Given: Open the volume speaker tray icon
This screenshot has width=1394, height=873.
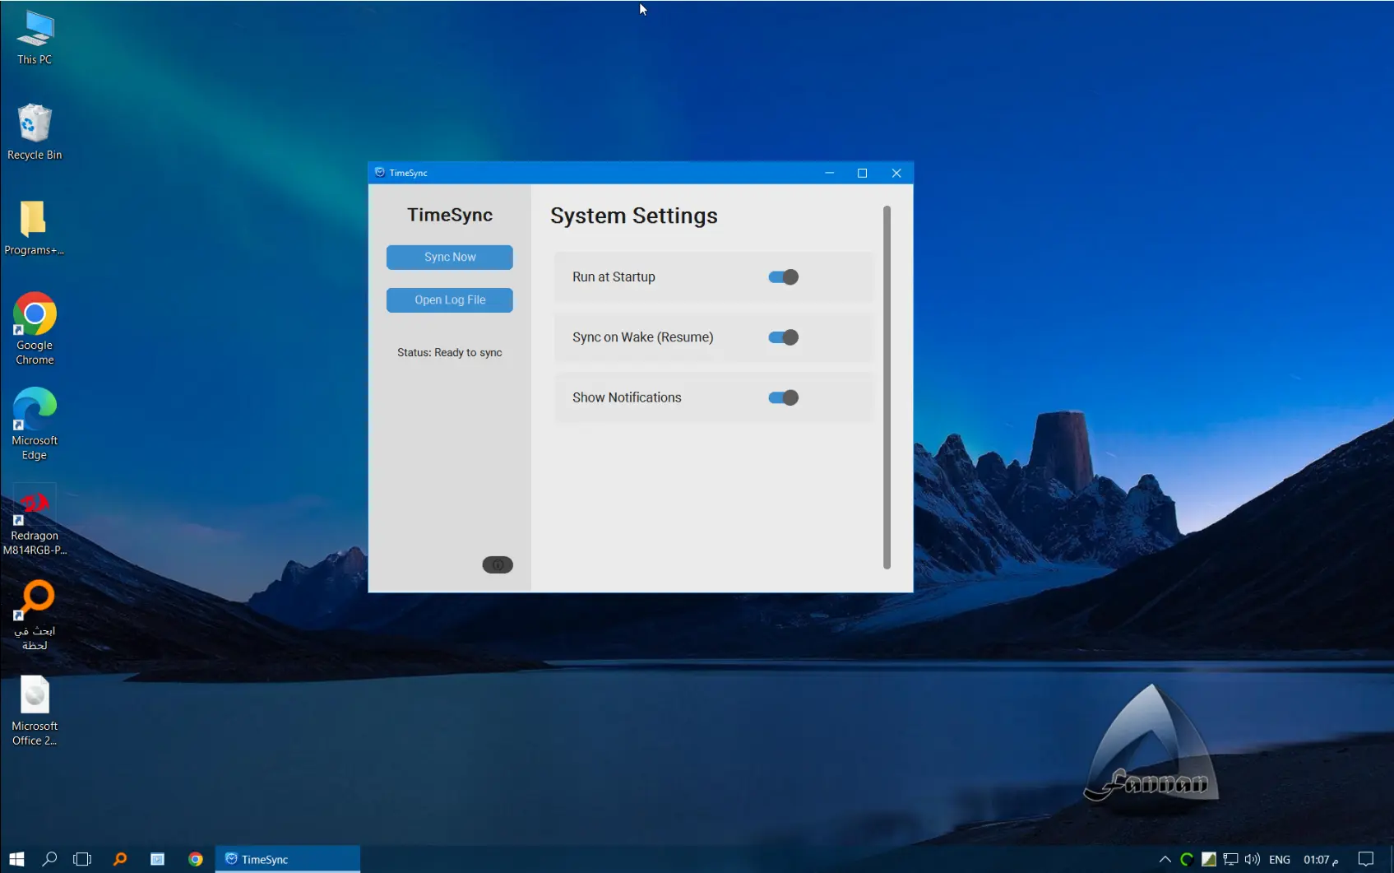Looking at the screenshot, I should pyautogui.click(x=1253, y=859).
